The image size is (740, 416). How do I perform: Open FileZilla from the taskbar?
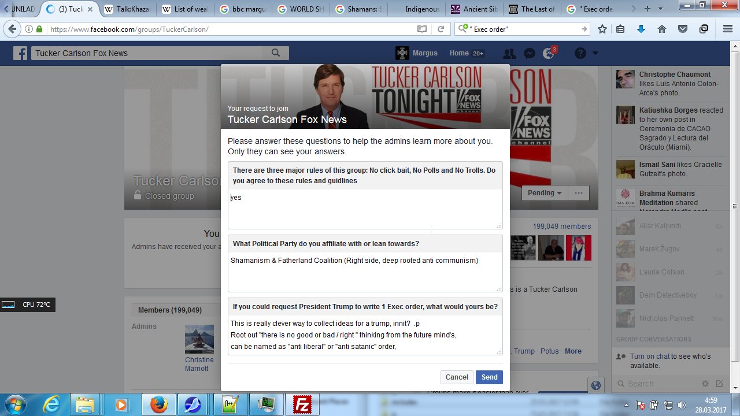point(301,404)
